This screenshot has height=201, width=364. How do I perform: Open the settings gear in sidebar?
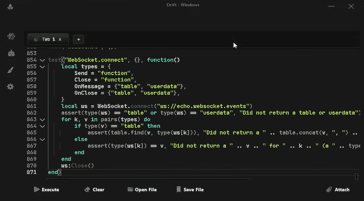tap(11, 87)
